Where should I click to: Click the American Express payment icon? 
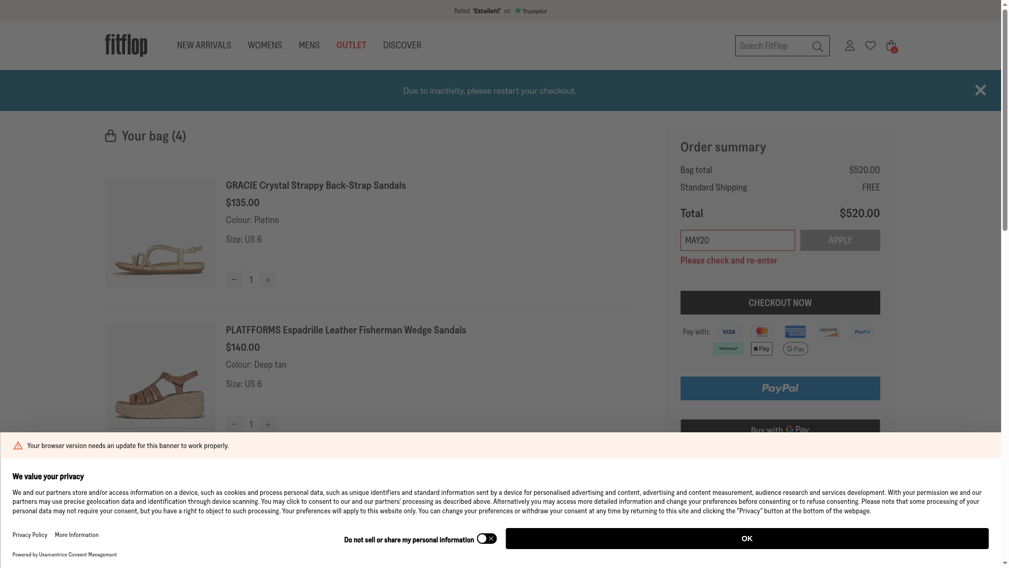[x=796, y=332]
